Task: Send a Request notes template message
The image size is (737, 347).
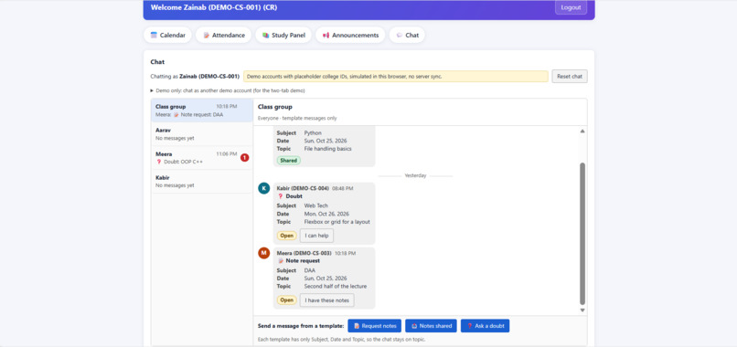Action: pyautogui.click(x=375, y=326)
